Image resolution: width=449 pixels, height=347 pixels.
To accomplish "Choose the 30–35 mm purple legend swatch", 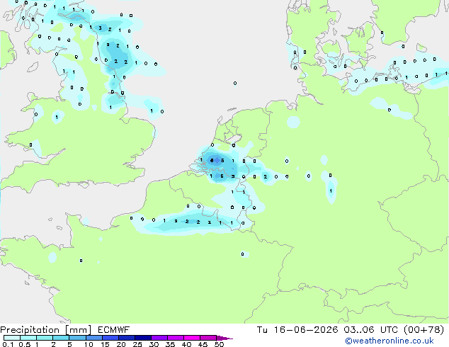I will point(159,338).
